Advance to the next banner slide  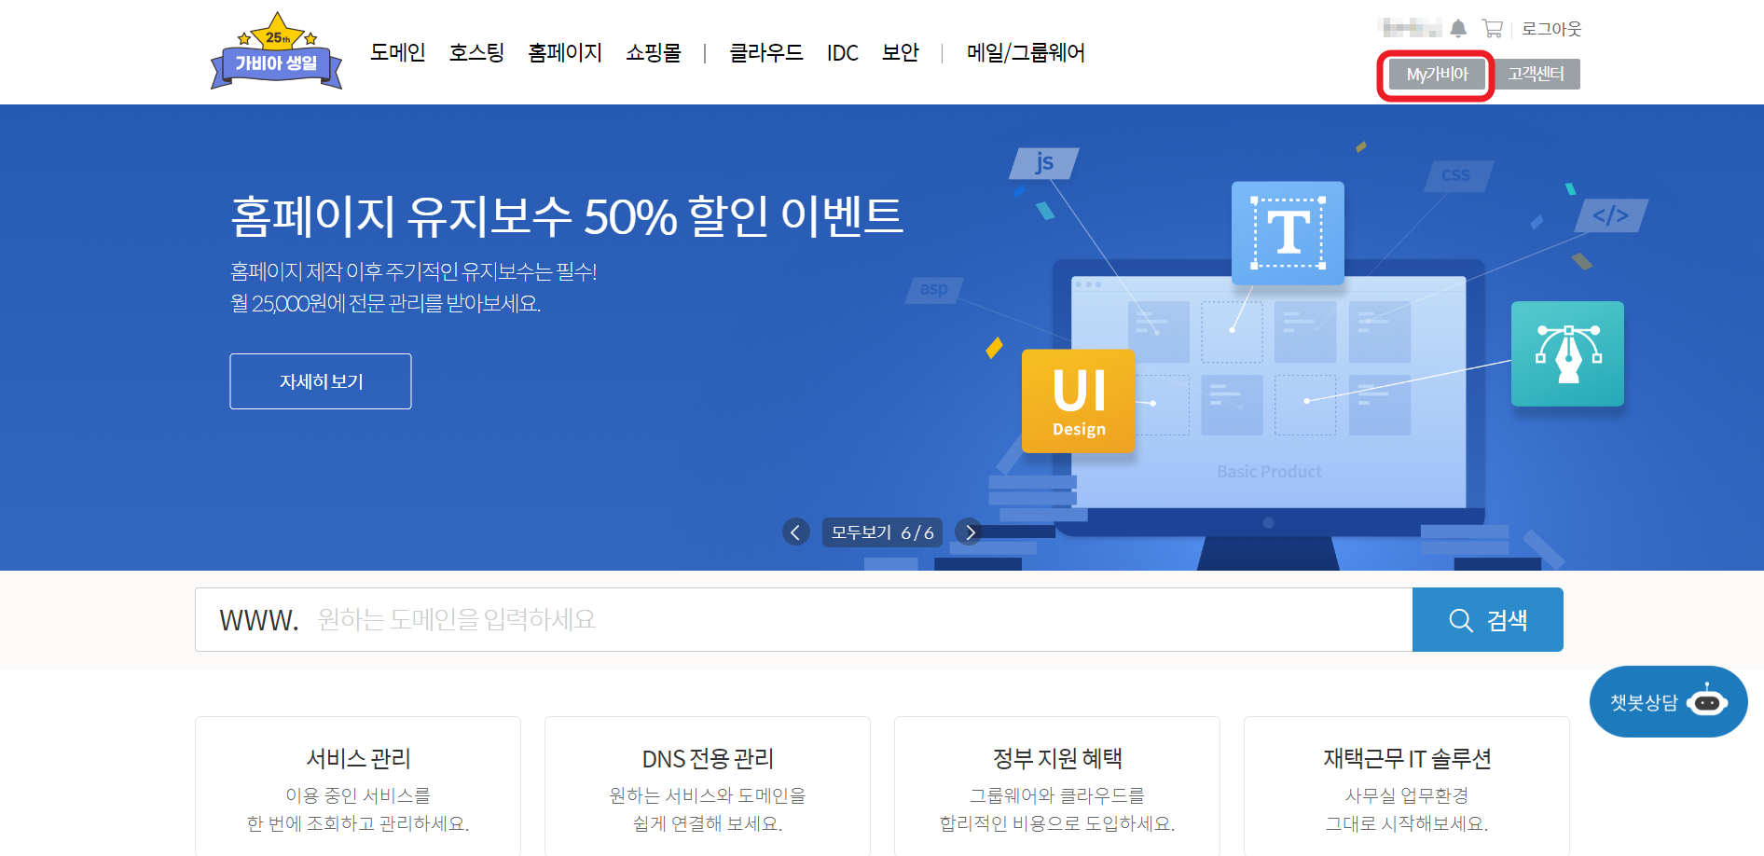970,532
